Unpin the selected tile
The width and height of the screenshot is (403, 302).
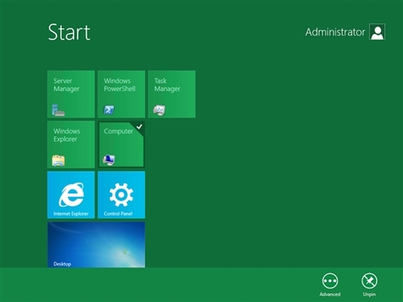pyautogui.click(x=369, y=284)
